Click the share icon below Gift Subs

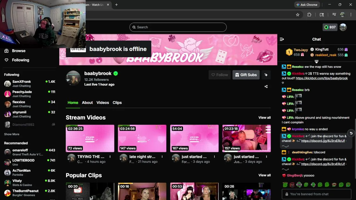[266, 86]
